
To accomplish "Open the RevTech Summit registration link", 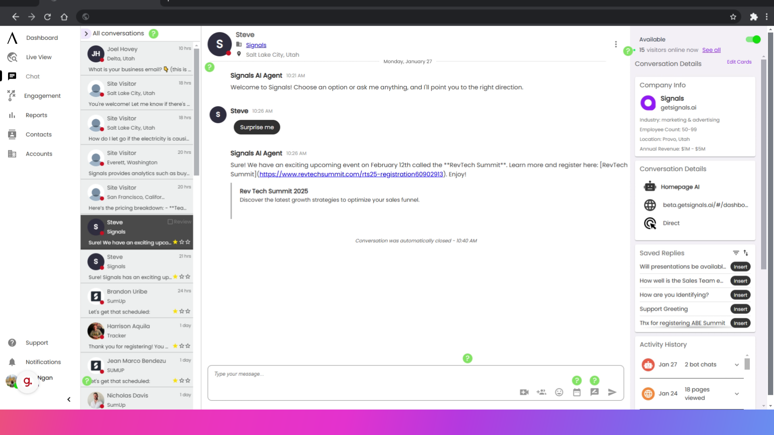I will pyautogui.click(x=352, y=174).
